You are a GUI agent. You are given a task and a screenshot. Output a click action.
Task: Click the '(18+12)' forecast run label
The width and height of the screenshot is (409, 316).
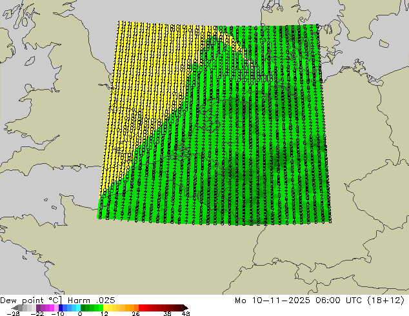386,301
